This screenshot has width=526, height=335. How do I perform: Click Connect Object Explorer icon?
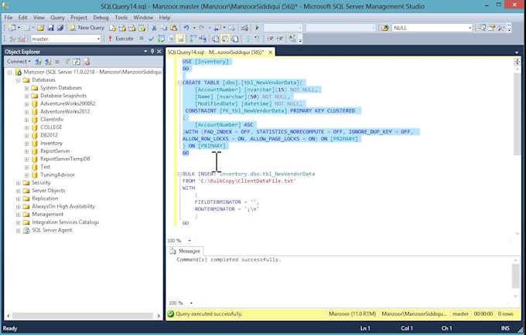[38, 62]
